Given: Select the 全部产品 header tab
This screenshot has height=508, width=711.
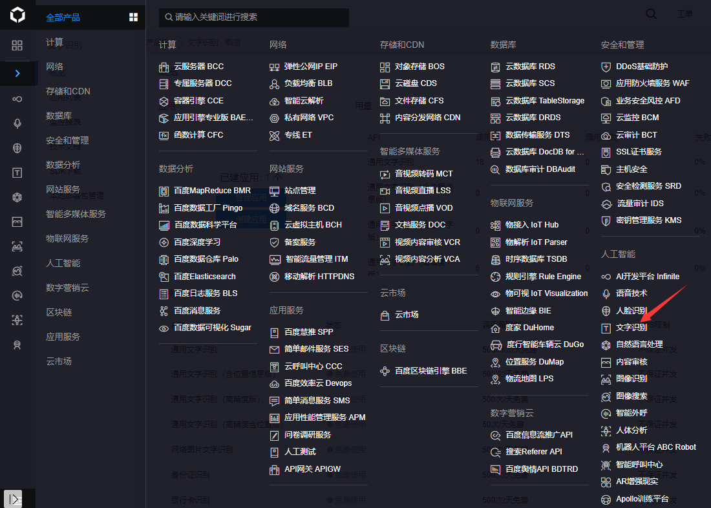Looking at the screenshot, I should pyautogui.click(x=63, y=17).
